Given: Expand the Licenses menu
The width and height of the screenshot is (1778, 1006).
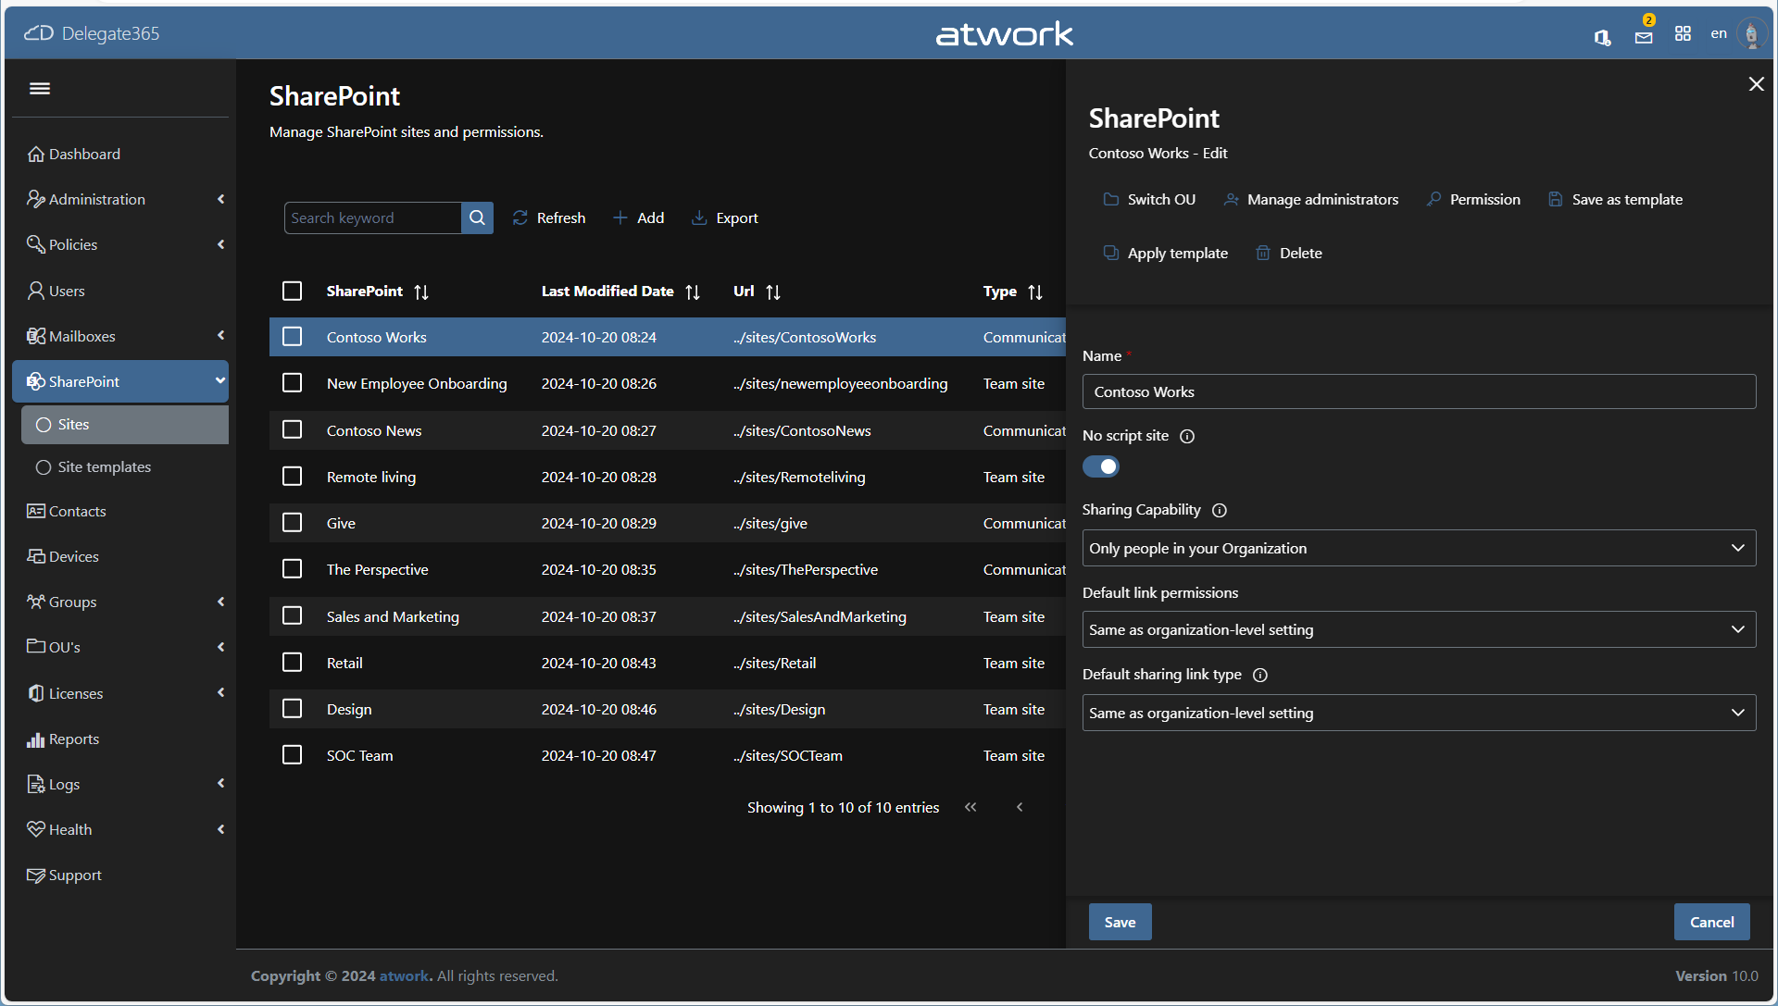Looking at the screenshot, I should point(120,693).
